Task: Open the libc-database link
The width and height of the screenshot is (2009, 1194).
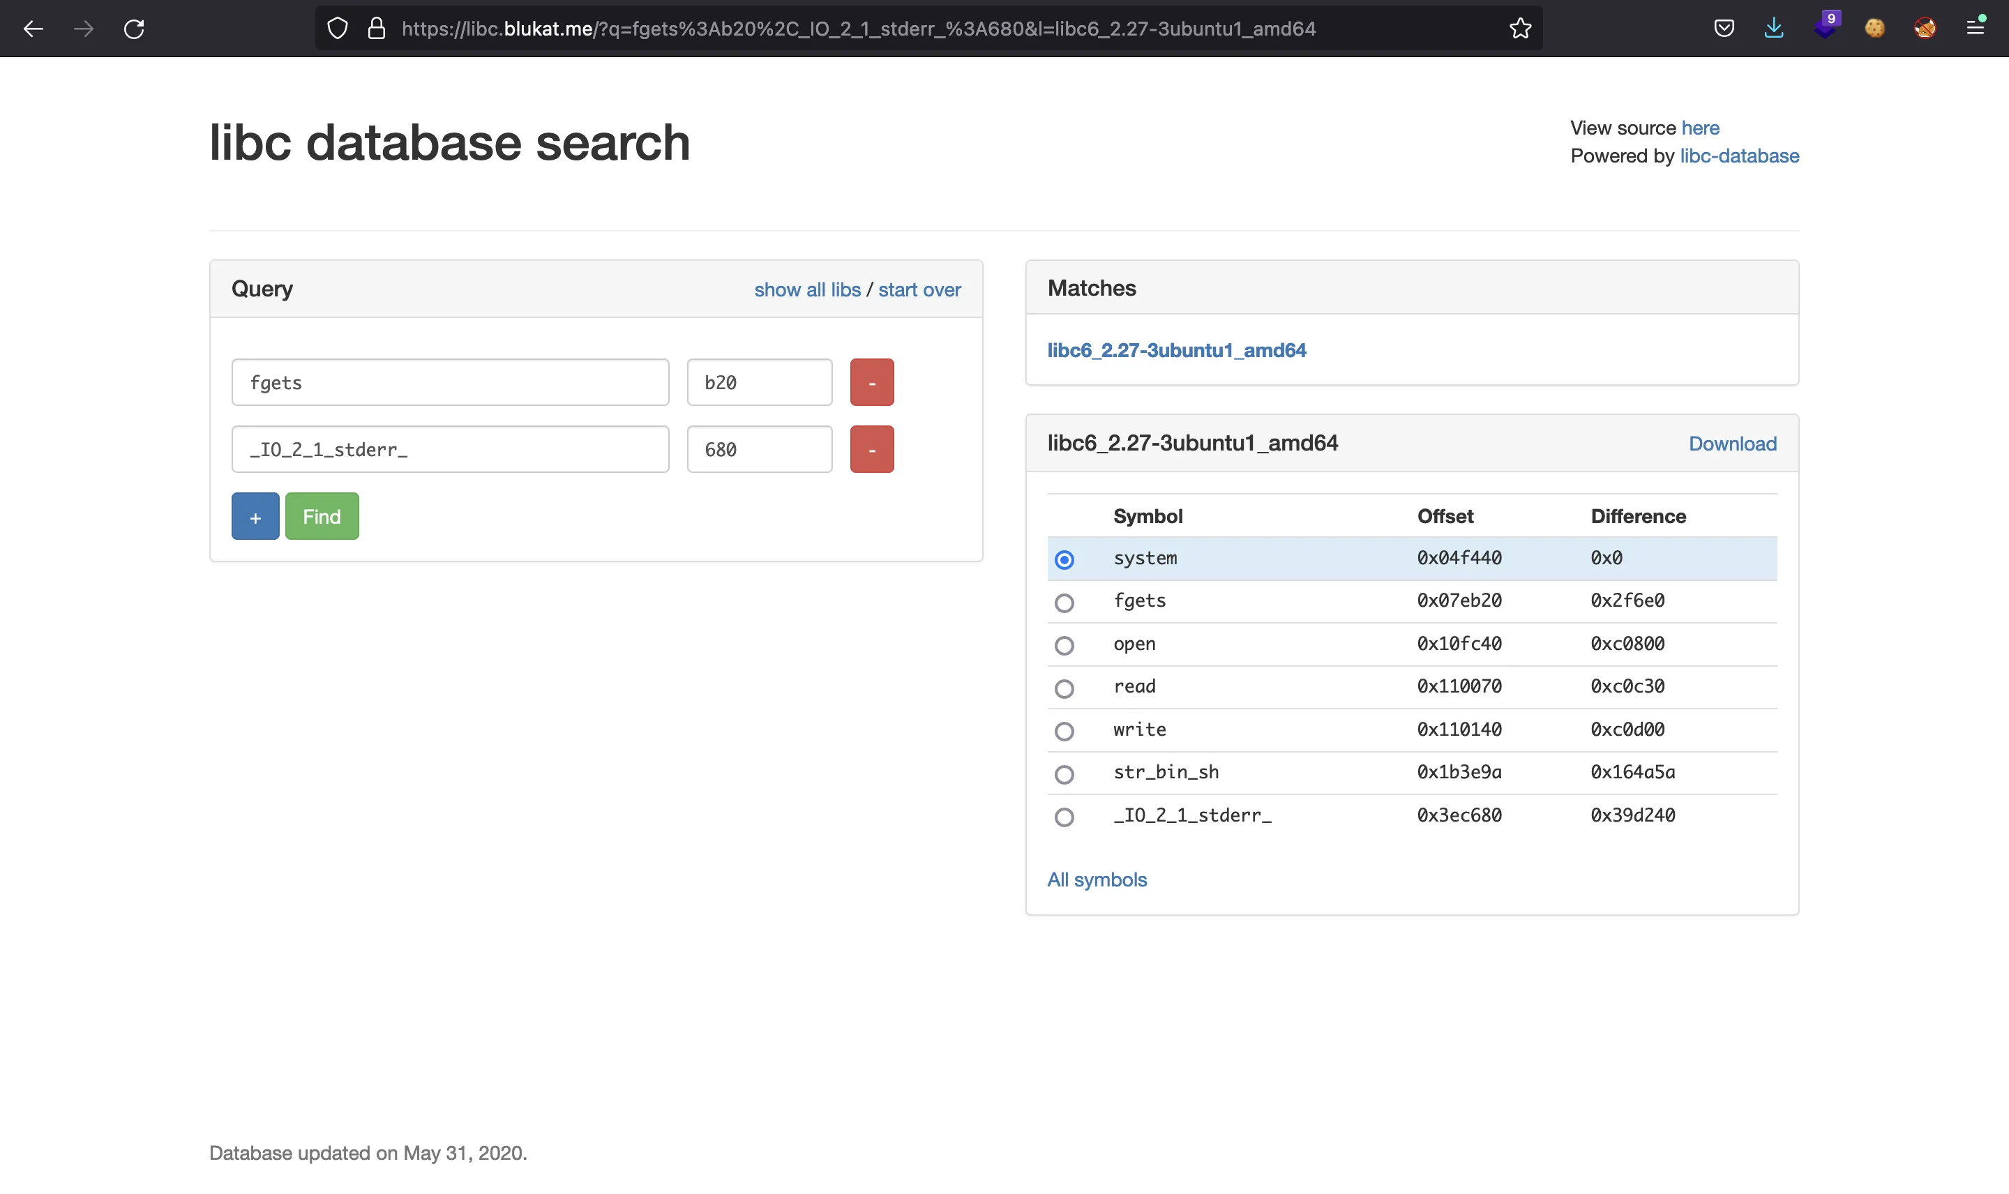Action: tap(1738, 156)
